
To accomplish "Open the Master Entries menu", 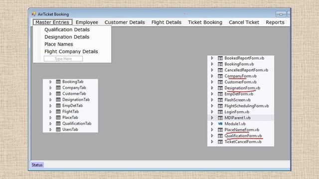I will pos(52,22).
